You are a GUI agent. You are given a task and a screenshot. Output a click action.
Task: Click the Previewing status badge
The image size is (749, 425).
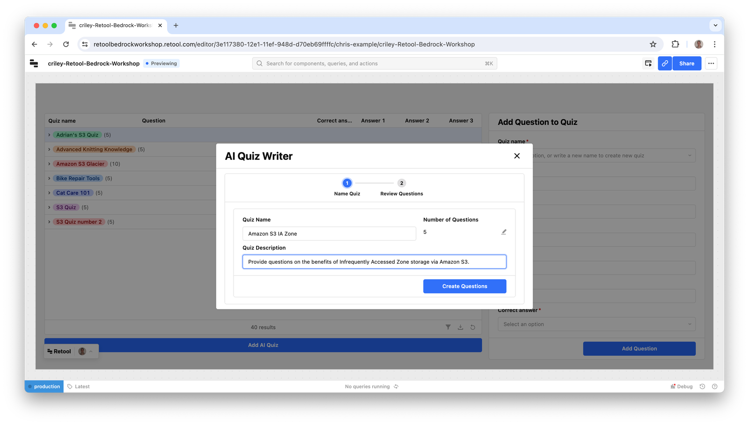coord(161,64)
